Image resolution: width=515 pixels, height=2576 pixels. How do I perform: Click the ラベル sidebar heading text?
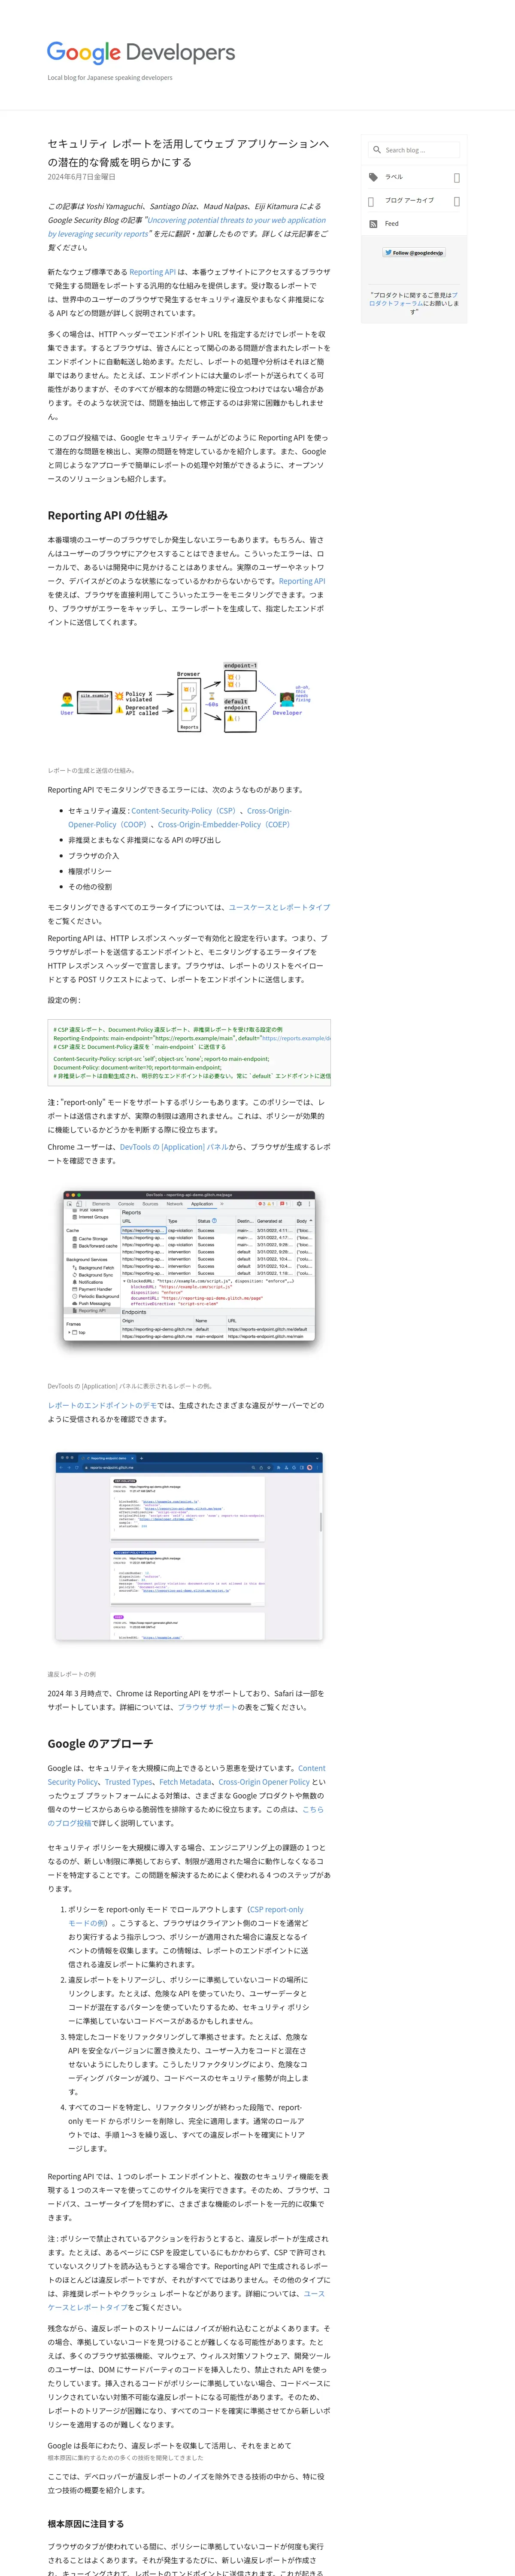tap(394, 177)
